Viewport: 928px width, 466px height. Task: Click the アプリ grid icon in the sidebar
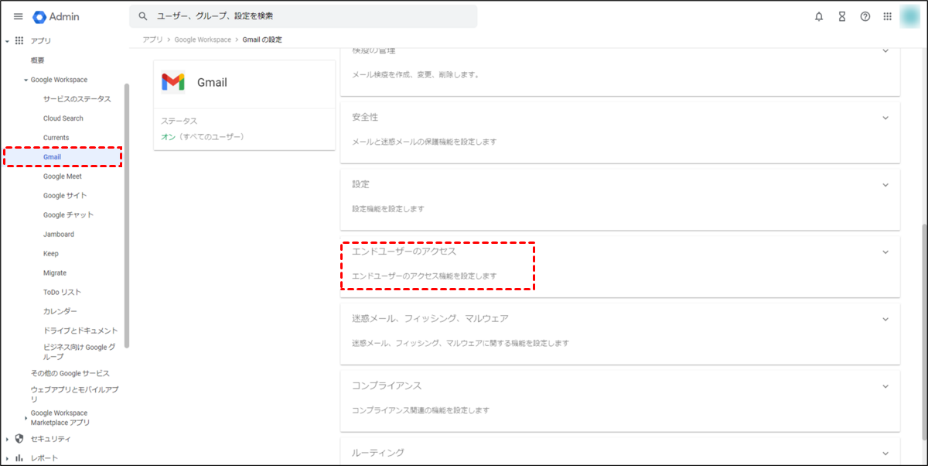point(19,40)
